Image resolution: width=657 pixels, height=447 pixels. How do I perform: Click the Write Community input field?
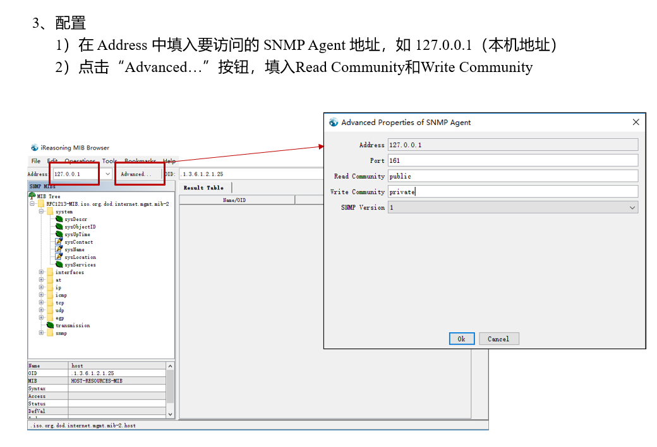click(x=513, y=192)
